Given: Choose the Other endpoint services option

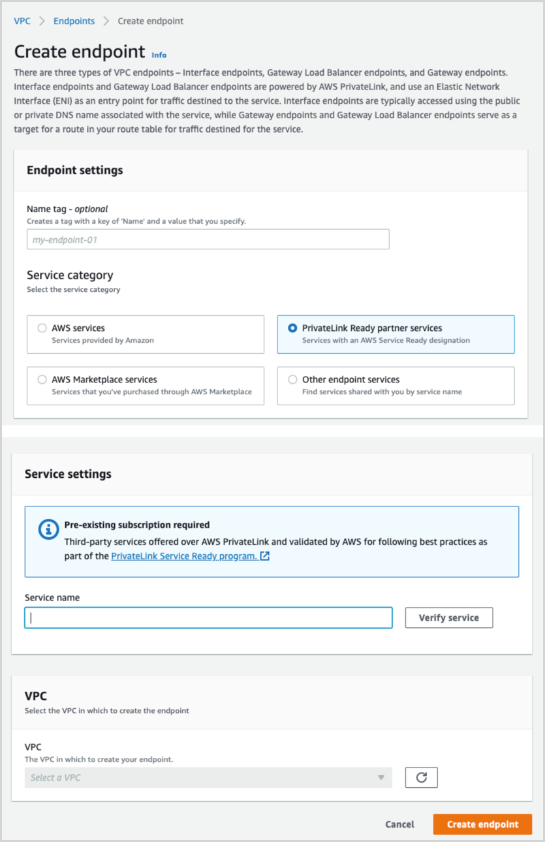Looking at the screenshot, I should 396,386.
